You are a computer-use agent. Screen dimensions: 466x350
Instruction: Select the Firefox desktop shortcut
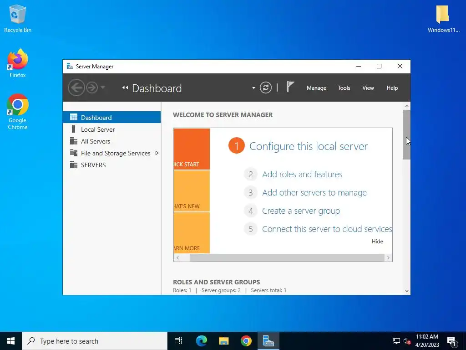(x=18, y=63)
